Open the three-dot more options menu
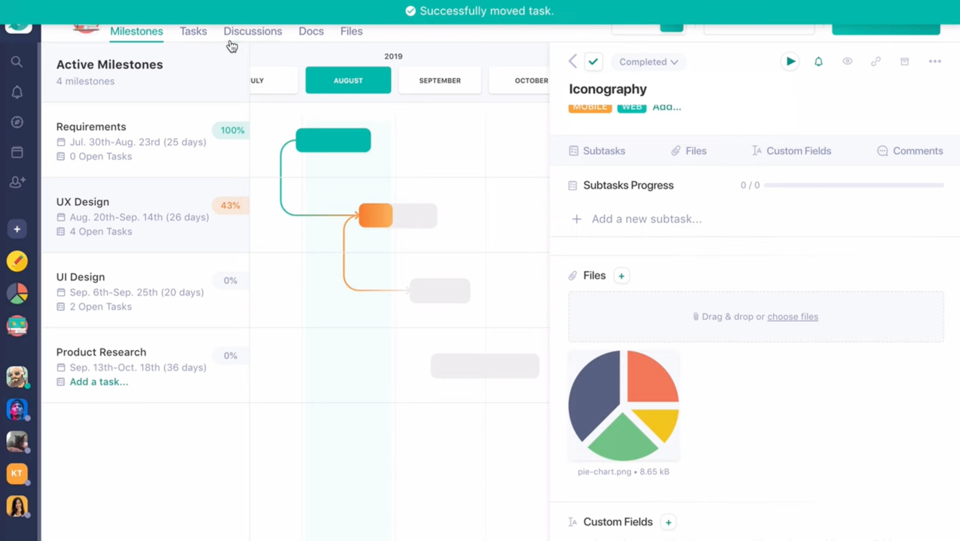 (x=934, y=62)
